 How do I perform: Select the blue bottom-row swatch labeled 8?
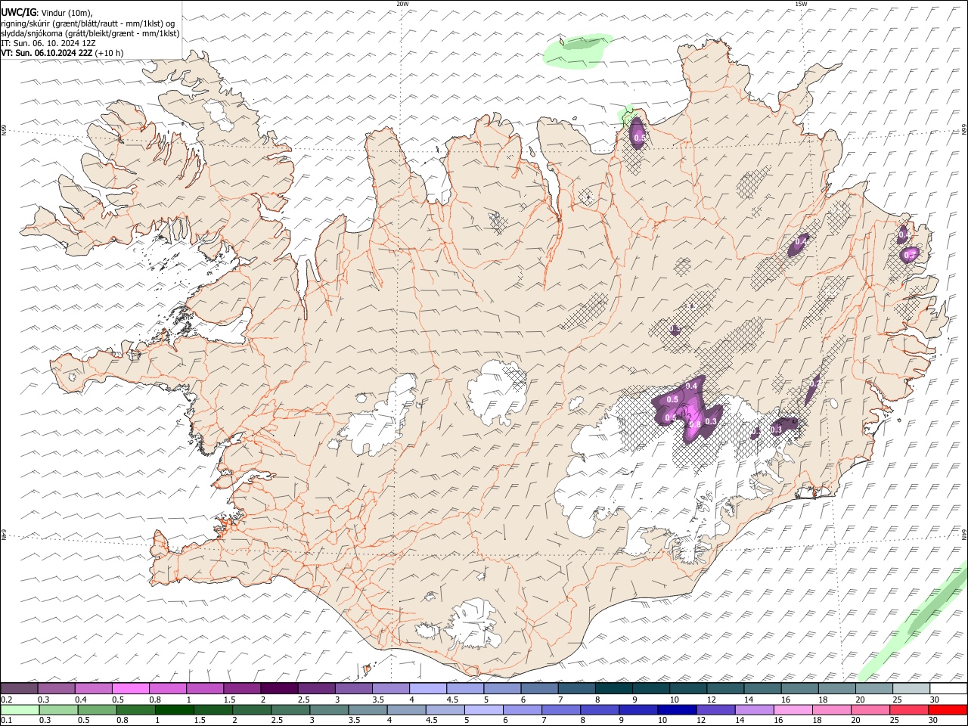(x=600, y=710)
